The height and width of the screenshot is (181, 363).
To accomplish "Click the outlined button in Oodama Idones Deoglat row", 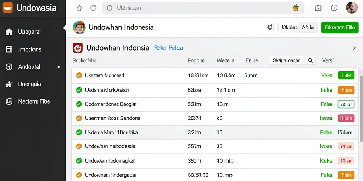I will [346, 104].
